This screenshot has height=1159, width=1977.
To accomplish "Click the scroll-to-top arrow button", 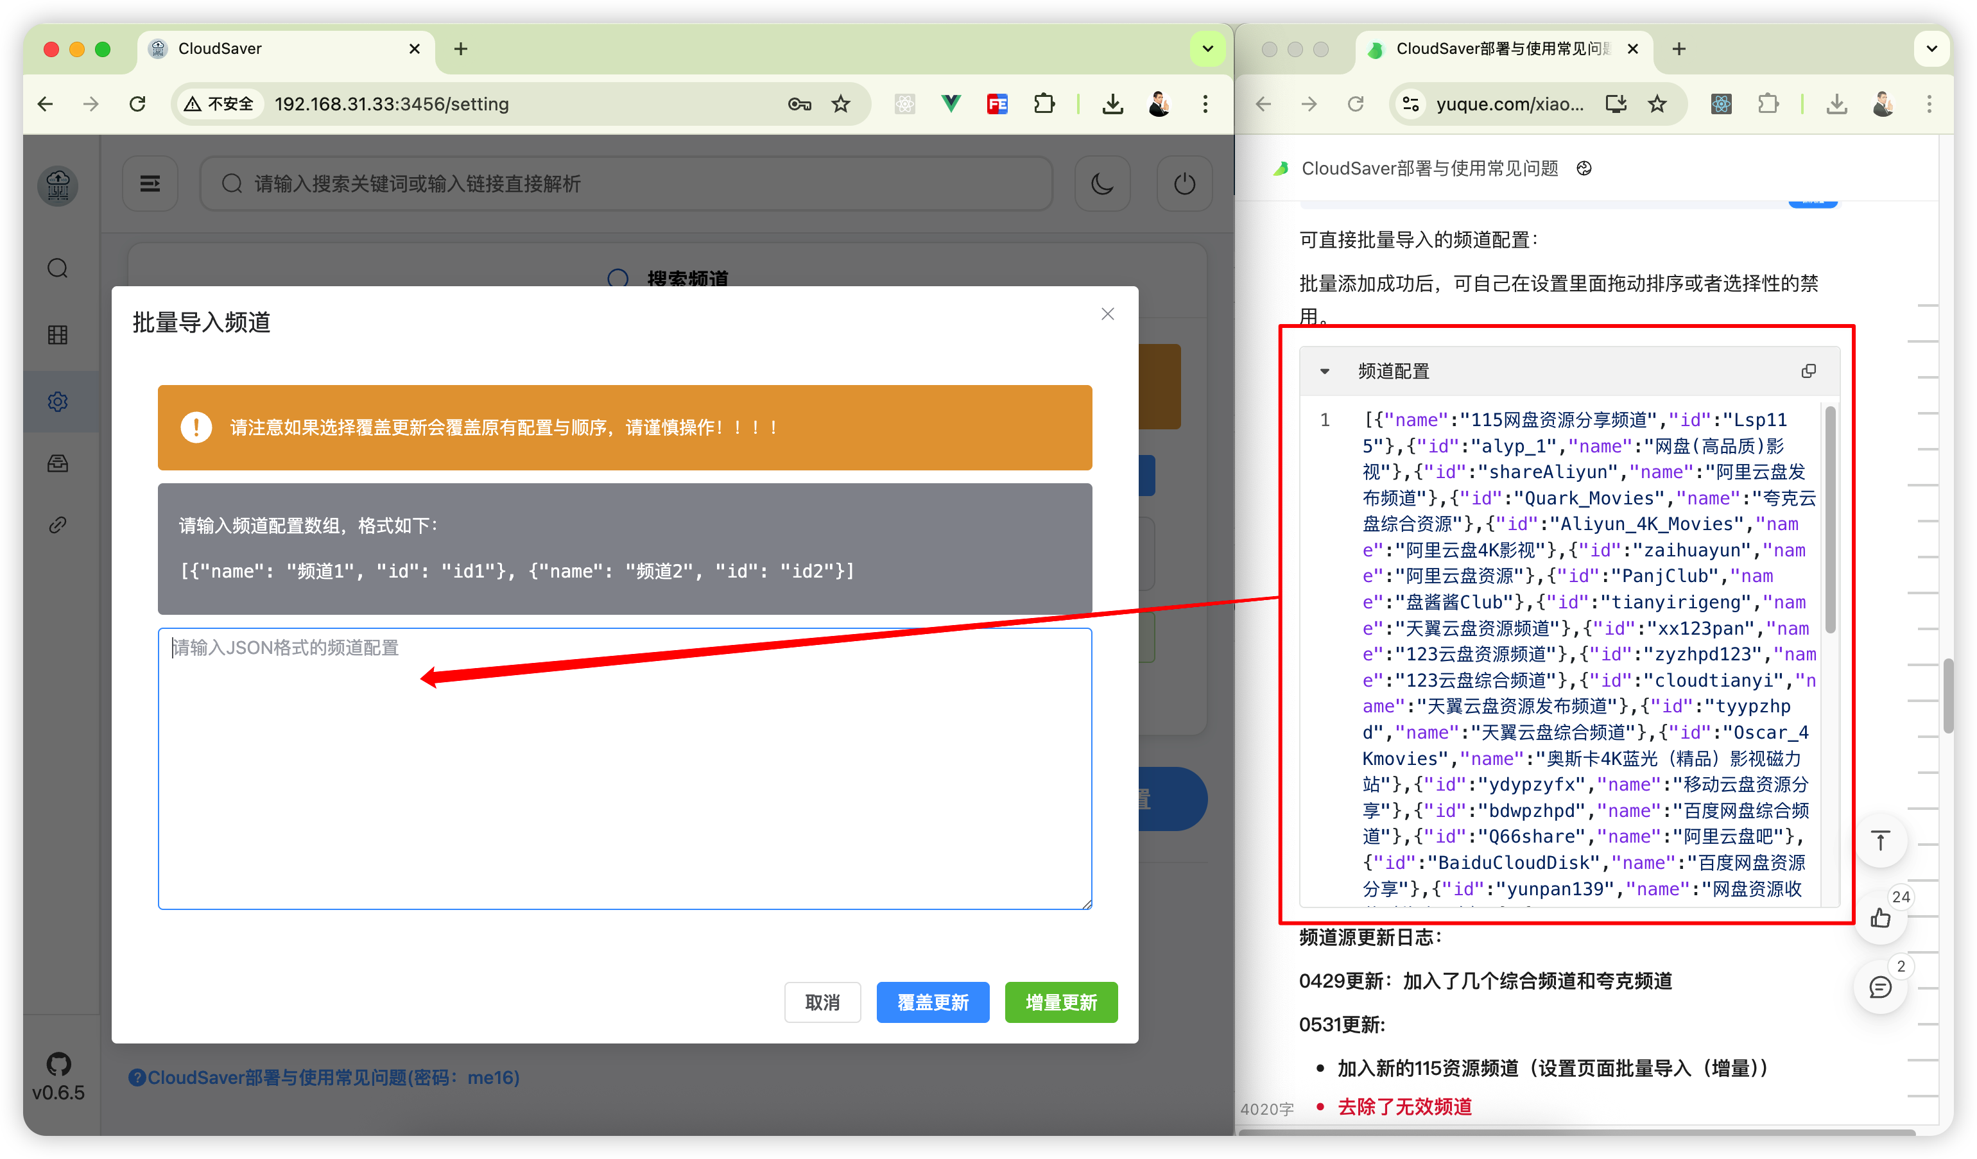I will click(x=1879, y=841).
